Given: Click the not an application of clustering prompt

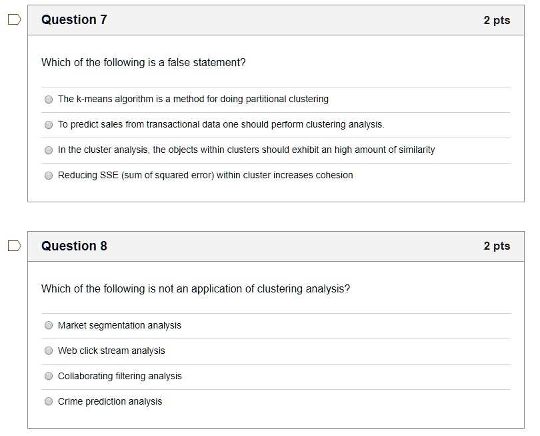Looking at the screenshot, I should coord(195,288).
